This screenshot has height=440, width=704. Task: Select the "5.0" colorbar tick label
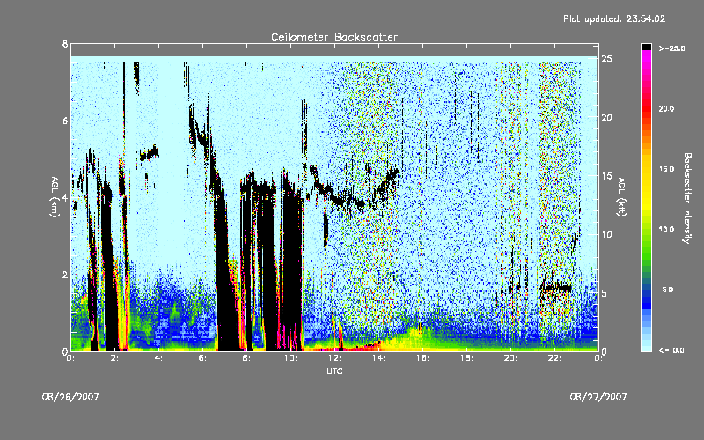tap(668, 290)
